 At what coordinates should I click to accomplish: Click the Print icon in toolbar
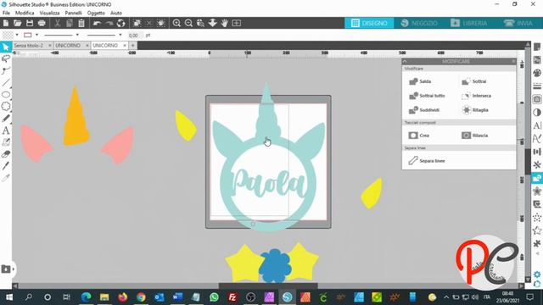[x=42, y=23]
